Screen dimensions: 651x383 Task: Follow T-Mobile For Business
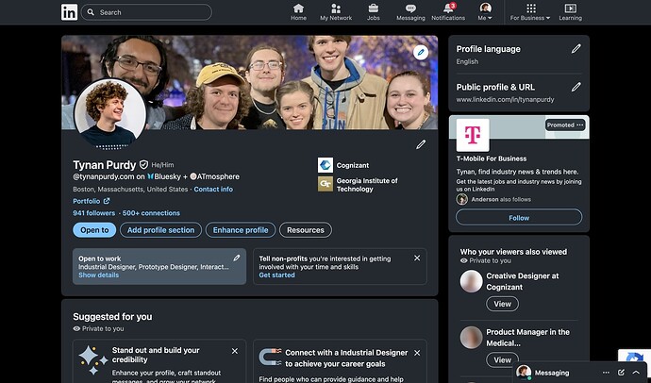(x=519, y=217)
